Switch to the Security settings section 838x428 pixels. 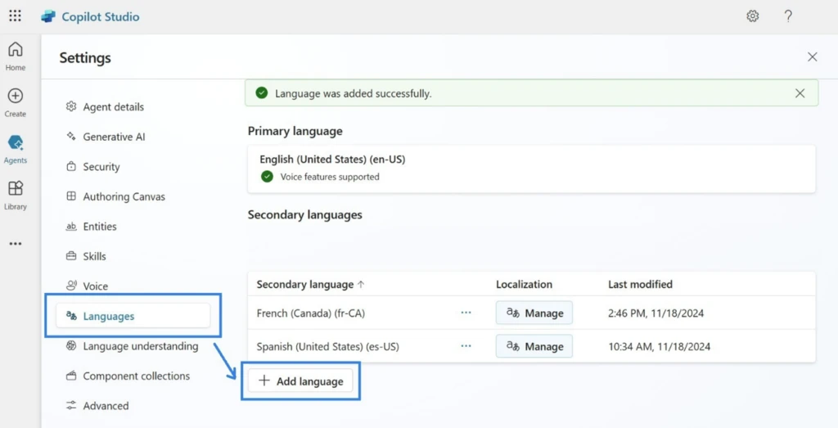(x=101, y=167)
